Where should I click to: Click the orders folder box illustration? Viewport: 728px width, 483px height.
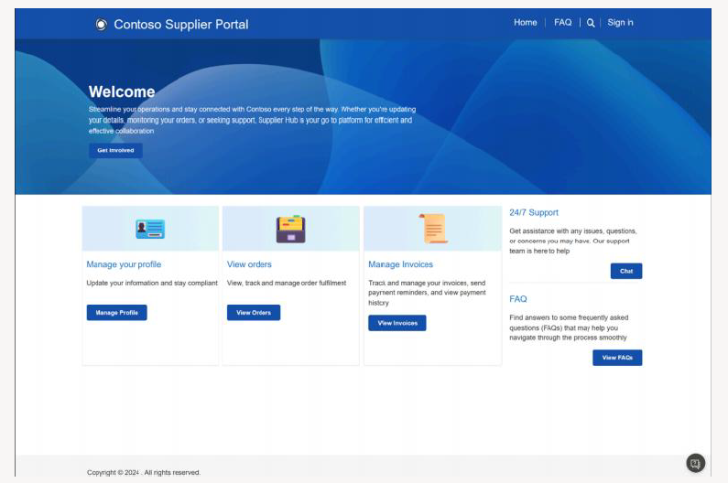click(x=290, y=229)
